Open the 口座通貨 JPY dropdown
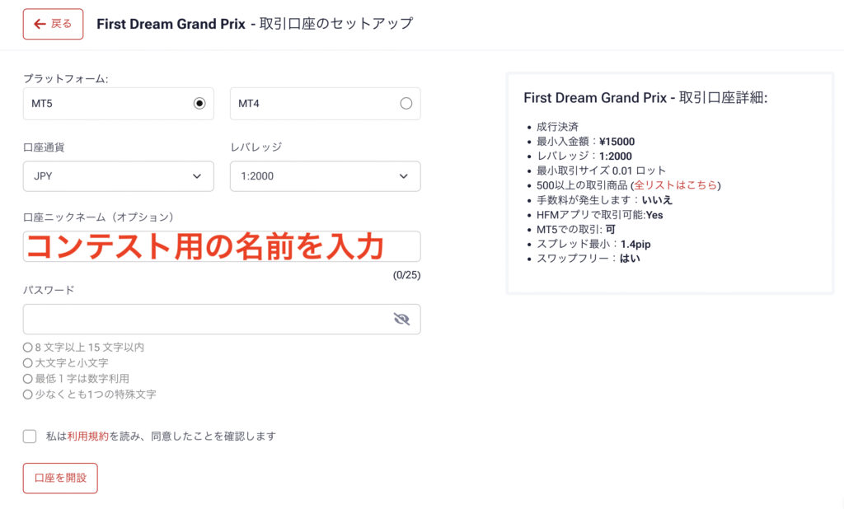844x509 pixels. click(x=118, y=176)
